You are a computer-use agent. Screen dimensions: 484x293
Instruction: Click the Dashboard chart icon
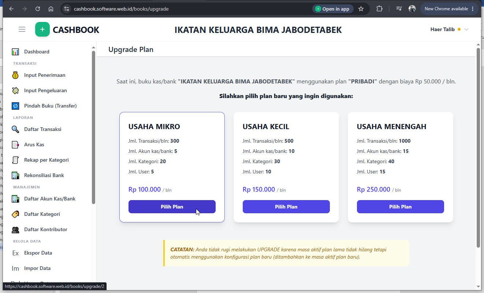pyautogui.click(x=15, y=52)
